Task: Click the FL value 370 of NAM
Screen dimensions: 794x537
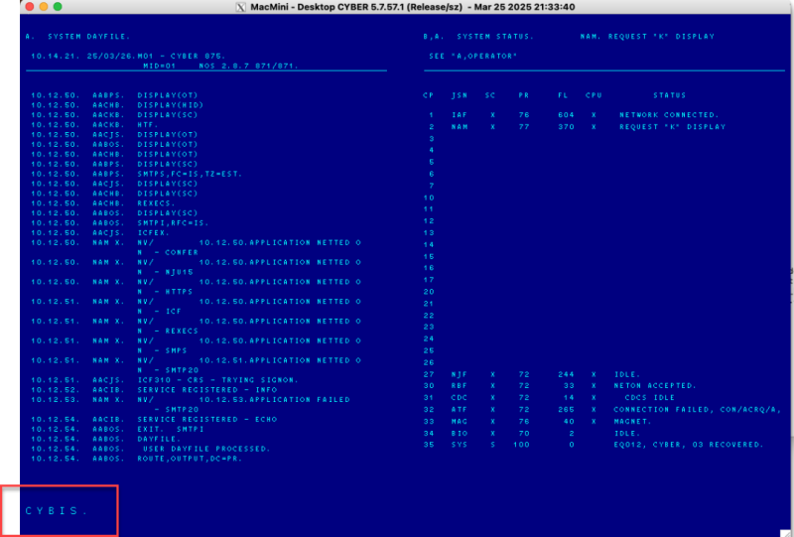Action: (566, 127)
